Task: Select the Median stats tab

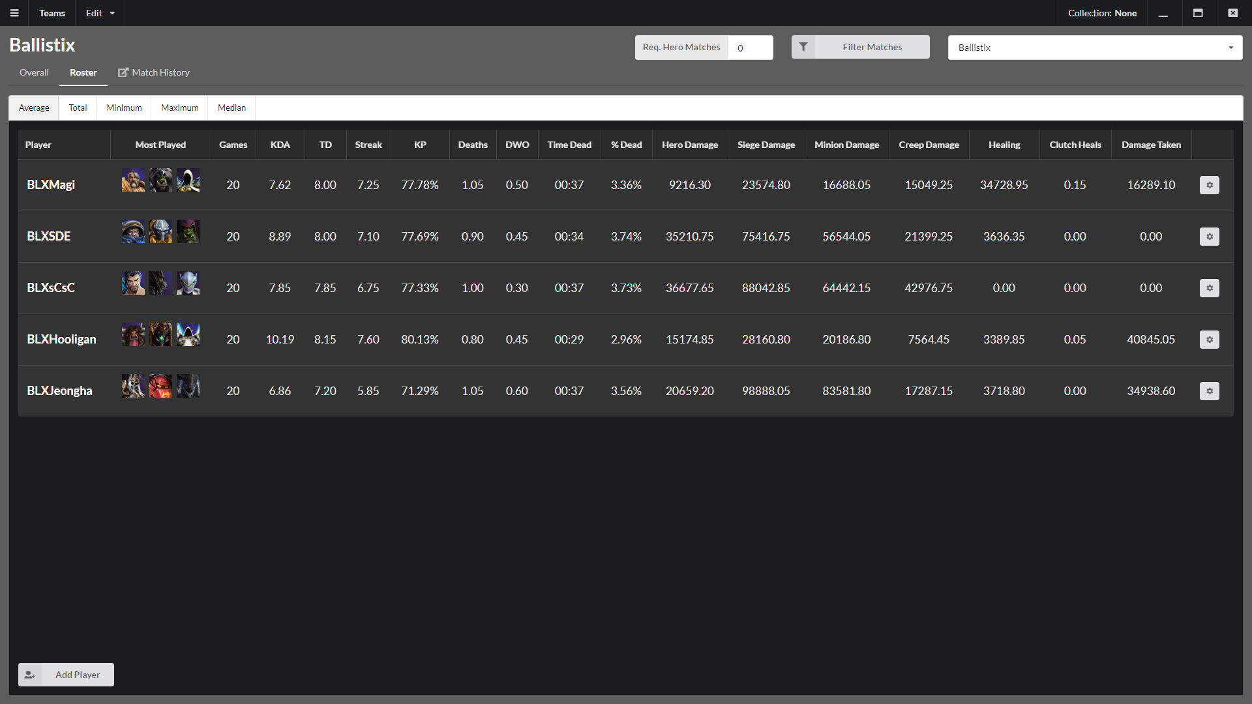Action: [231, 108]
